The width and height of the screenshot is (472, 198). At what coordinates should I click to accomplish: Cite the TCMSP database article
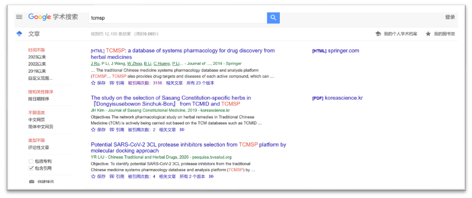click(x=117, y=83)
